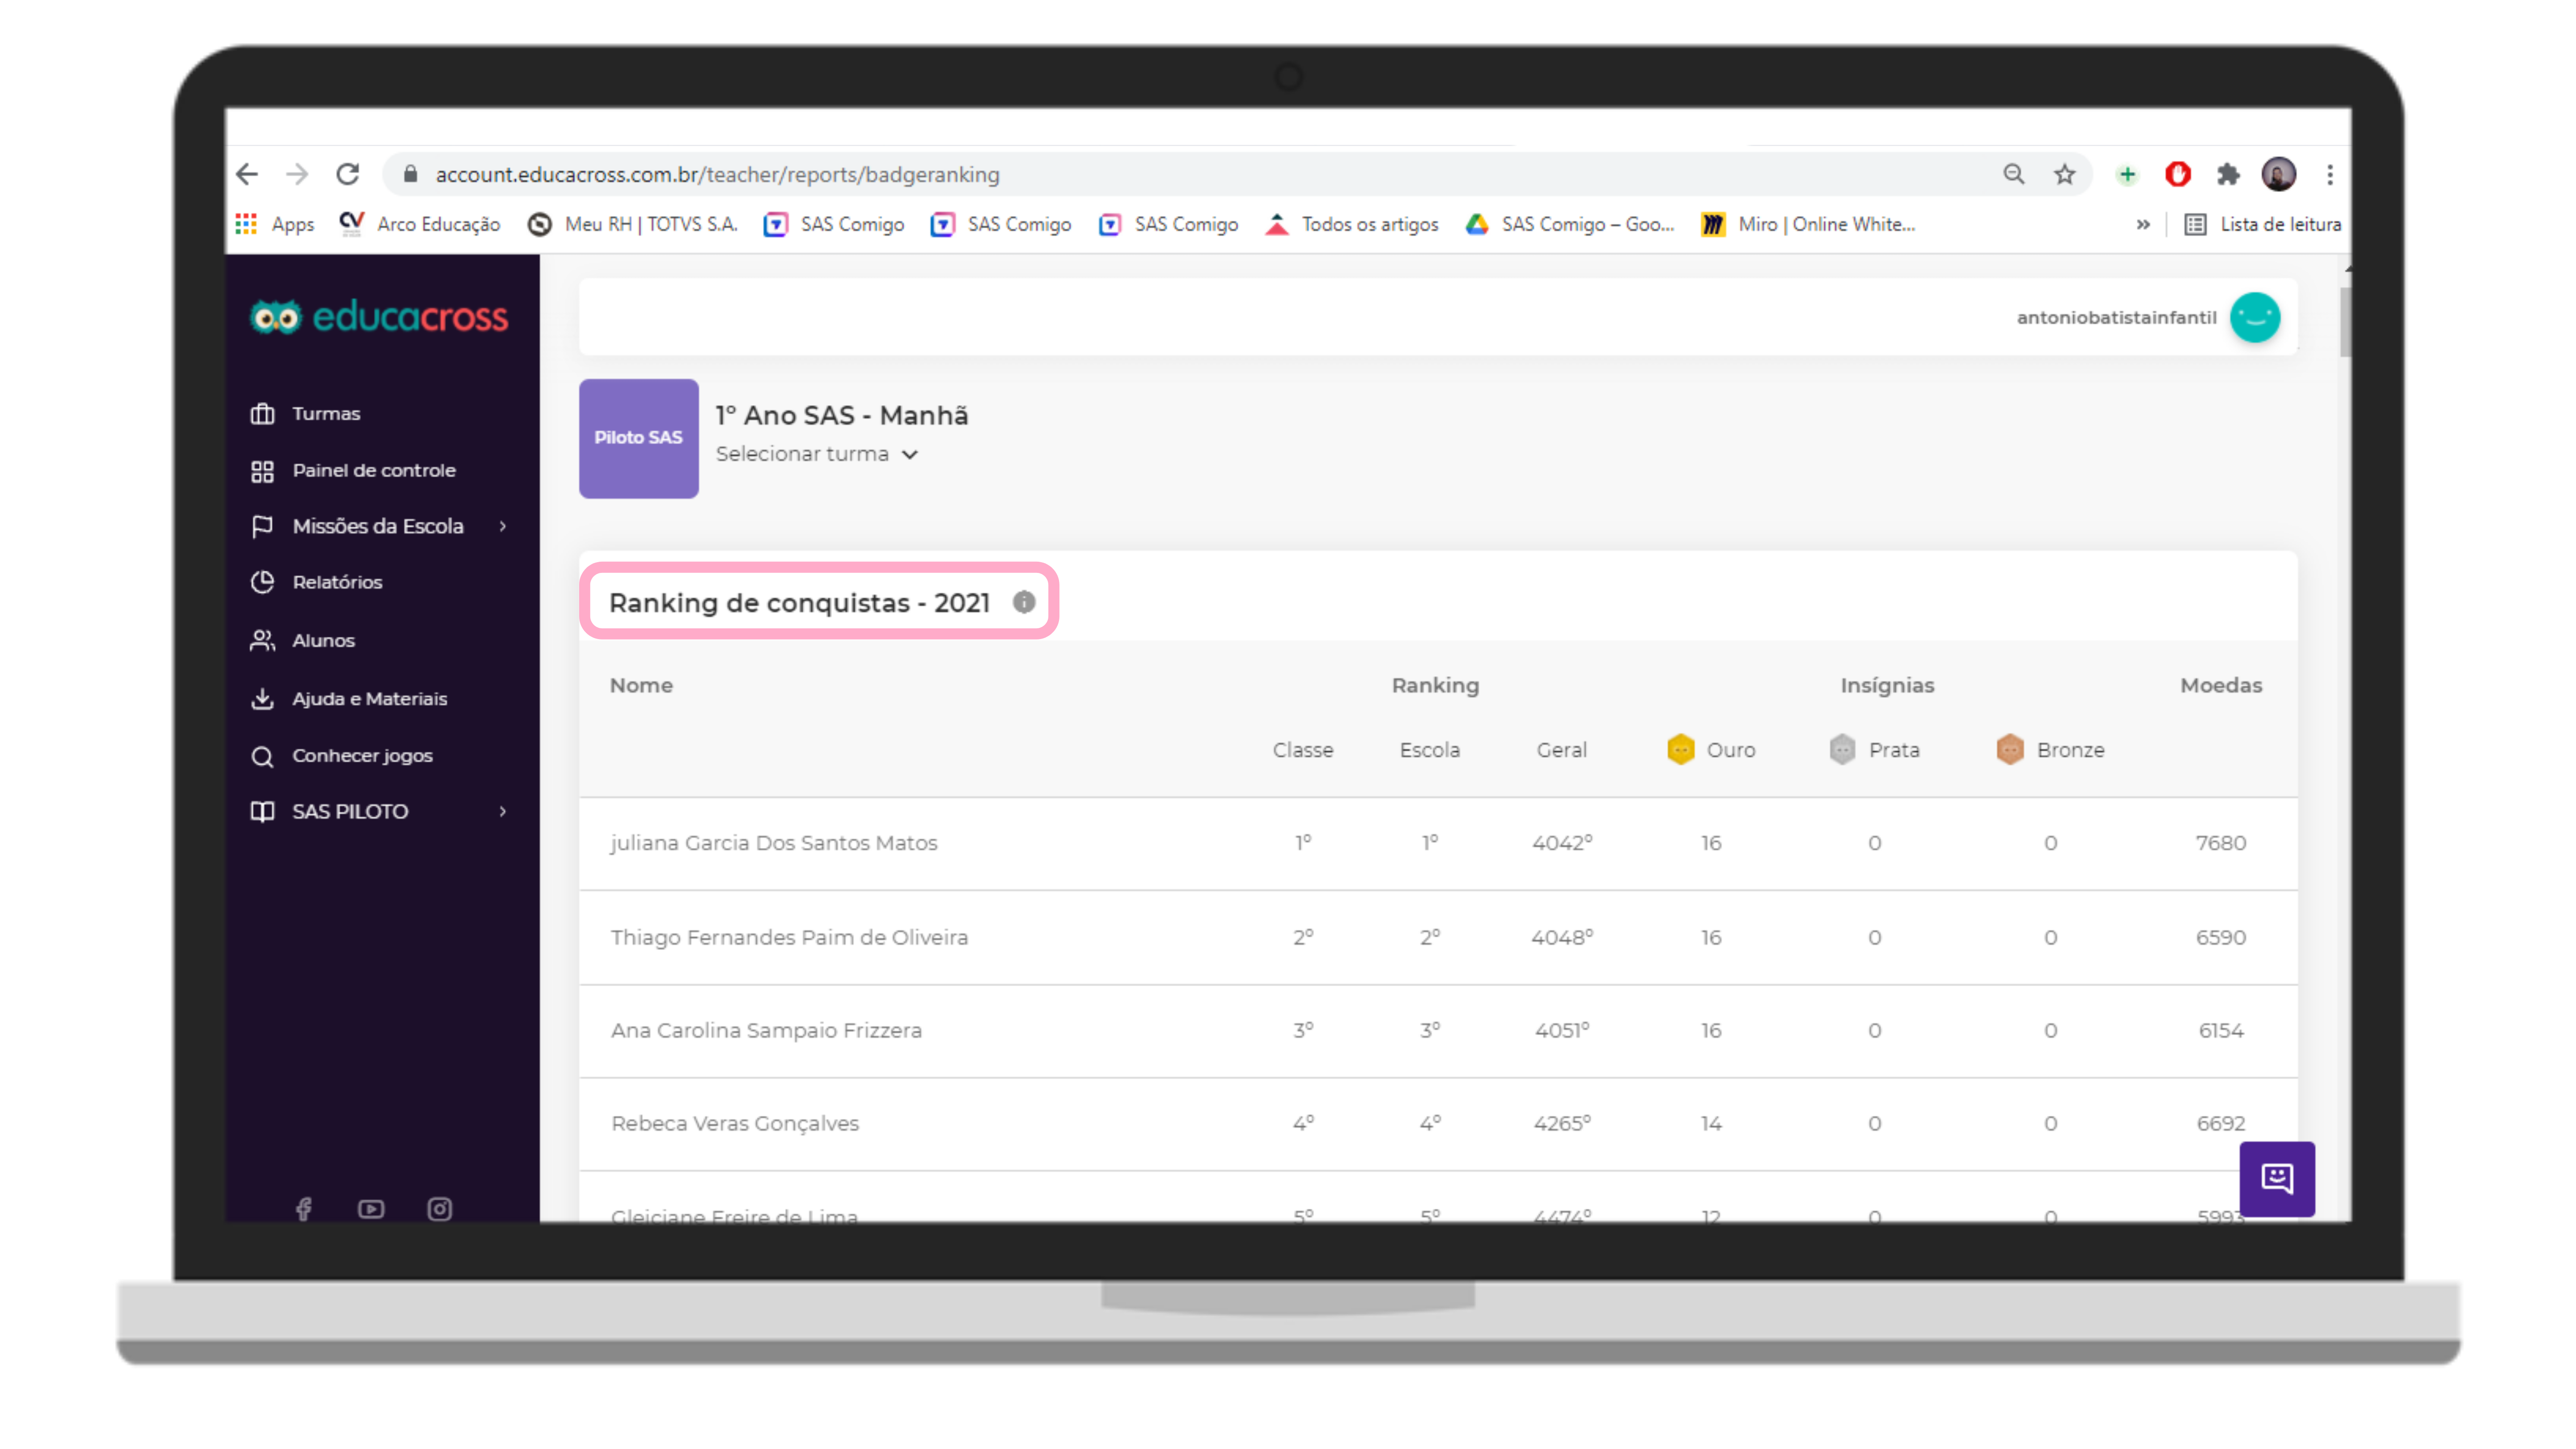Open the Extensions puzzle piece icon
Screen dimensions: 2576x1449
tap(2228, 174)
